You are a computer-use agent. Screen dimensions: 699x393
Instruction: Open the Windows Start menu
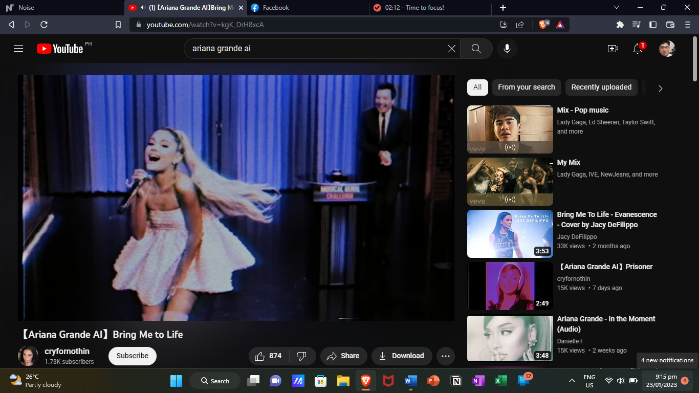(x=176, y=381)
